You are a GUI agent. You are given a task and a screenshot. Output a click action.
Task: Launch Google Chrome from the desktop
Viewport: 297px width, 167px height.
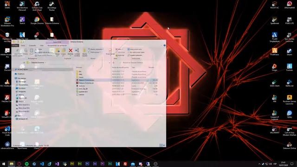37,20
